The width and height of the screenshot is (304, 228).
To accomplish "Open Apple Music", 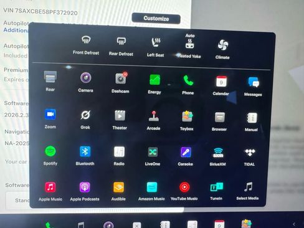I will pyautogui.click(x=50, y=191).
